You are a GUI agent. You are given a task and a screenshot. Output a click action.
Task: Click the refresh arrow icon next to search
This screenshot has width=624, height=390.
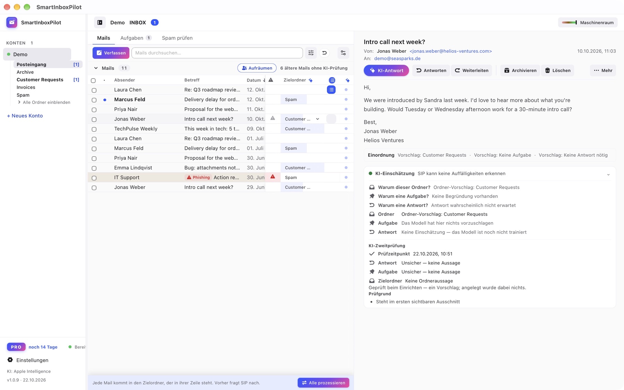pyautogui.click(x=324, y=53)
